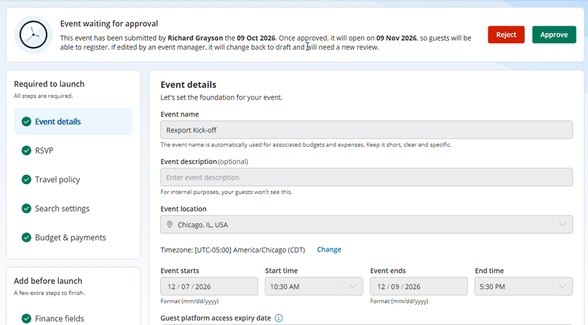The height and width of the screenshot is (325, 588).
Task: Open the Search settings step
Action: tap(73, 208)
